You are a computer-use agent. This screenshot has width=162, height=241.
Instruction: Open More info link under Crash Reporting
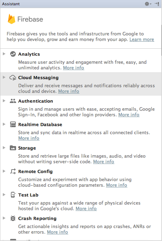point(57,232)
